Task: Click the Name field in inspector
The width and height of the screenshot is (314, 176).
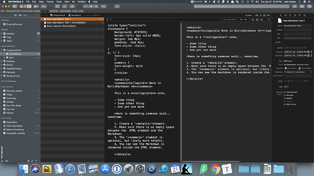Action: click(x=298, y=26)
